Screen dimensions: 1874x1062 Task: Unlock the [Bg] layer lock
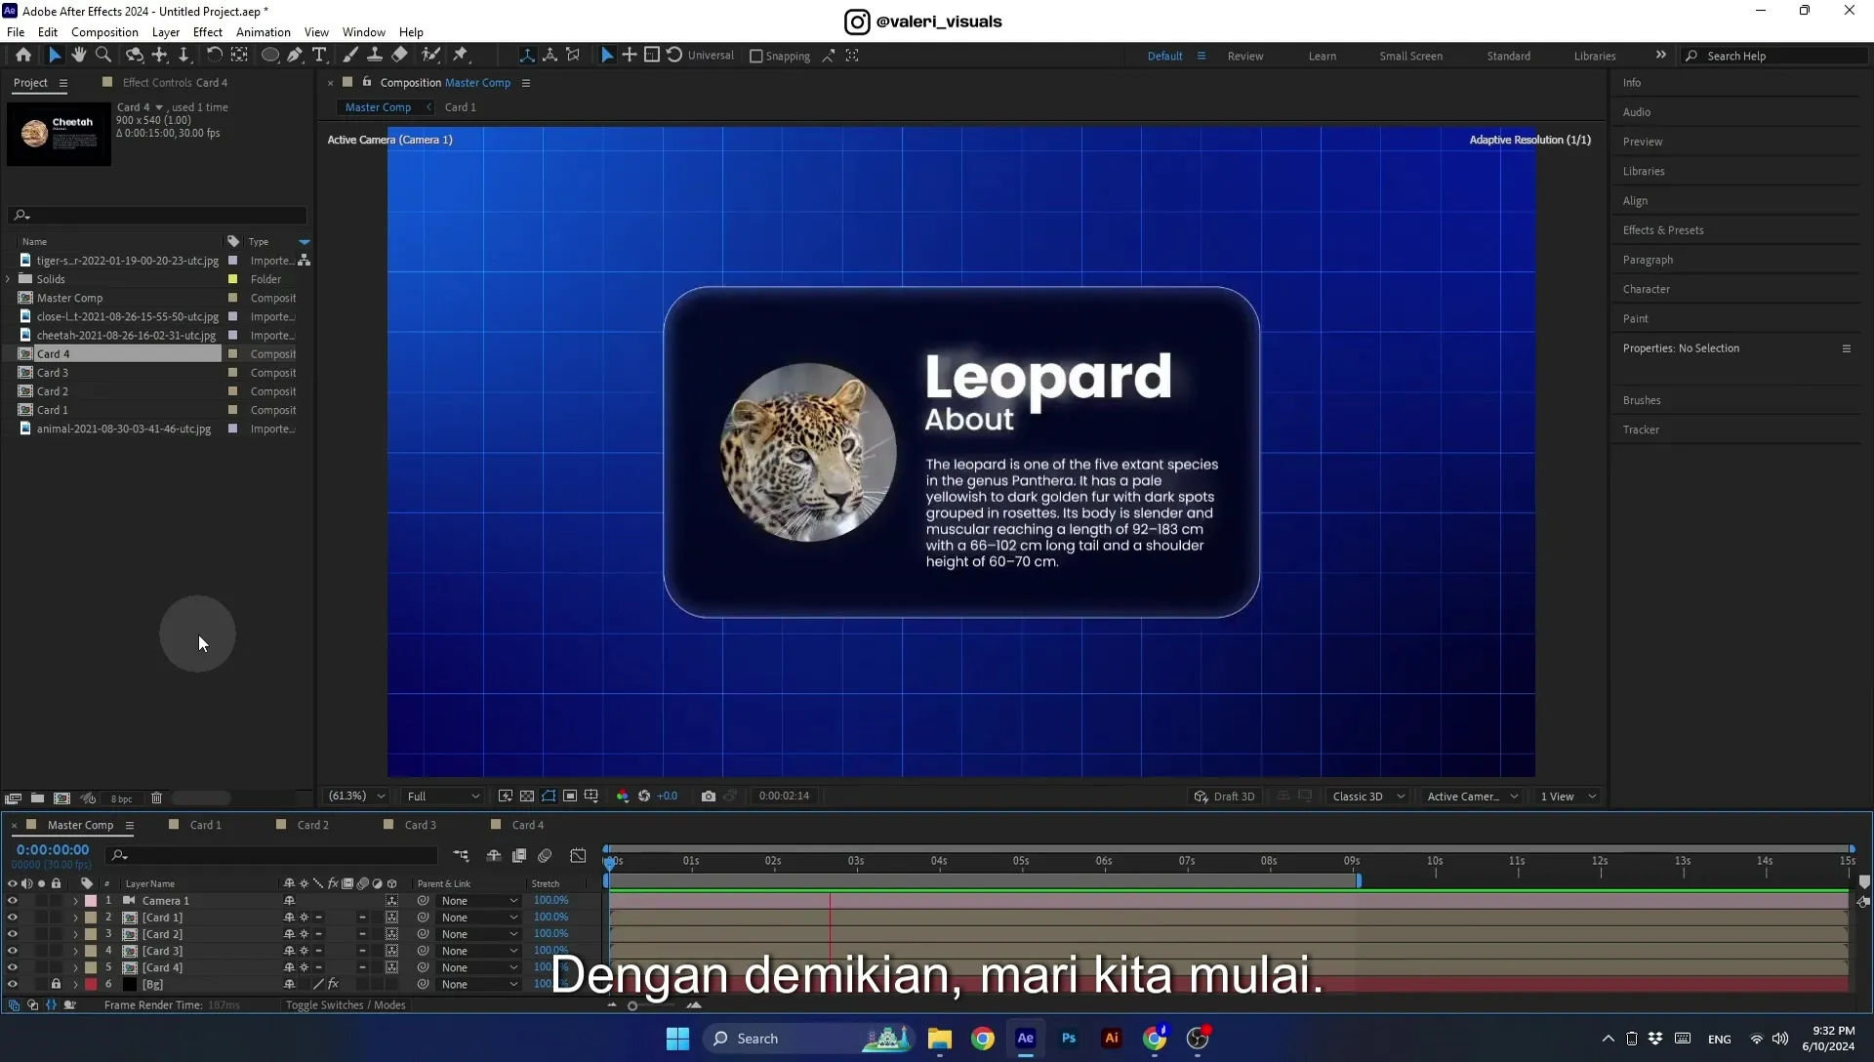pyautogui.click(x=56, y=984)
